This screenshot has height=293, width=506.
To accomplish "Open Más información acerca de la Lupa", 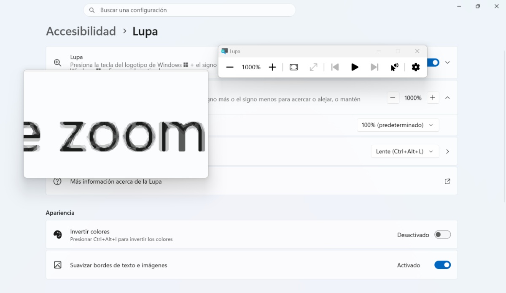I will tap(116, 182).
